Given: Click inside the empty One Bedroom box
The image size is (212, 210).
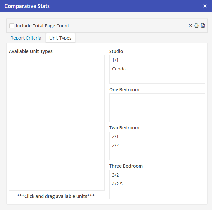Looking at the screenshot, I should coord(157,107).
